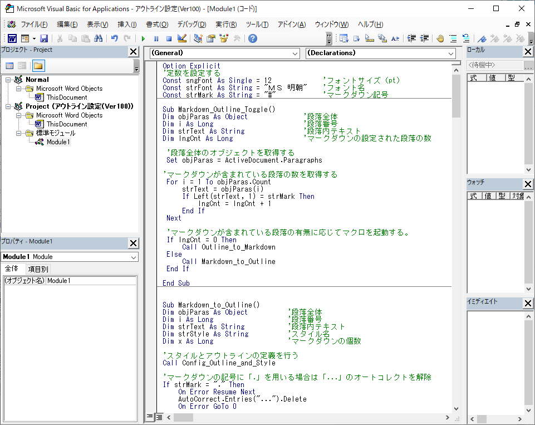Screen dimensions: 535x425
Task: Click the Uncomment Block icon
Action: click(x=466, y=38)
